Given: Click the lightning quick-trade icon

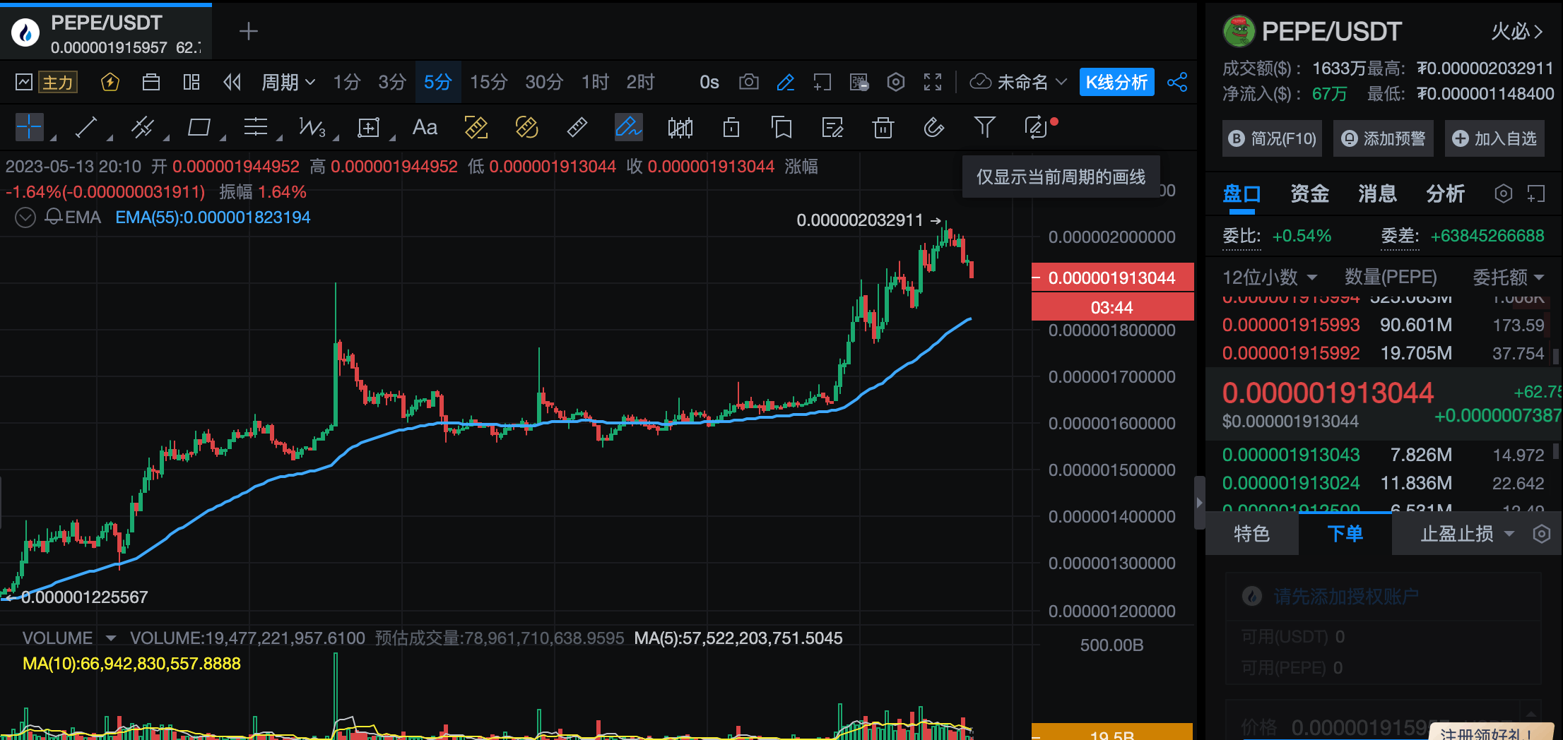Looking at the screenshot, I should (x=110, y=83).
